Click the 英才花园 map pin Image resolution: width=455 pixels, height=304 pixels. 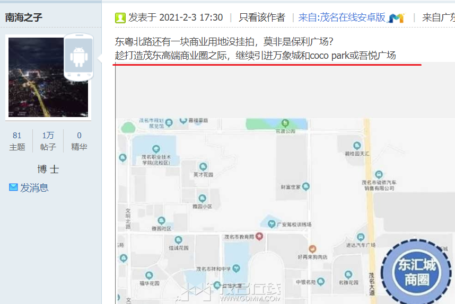203,167
